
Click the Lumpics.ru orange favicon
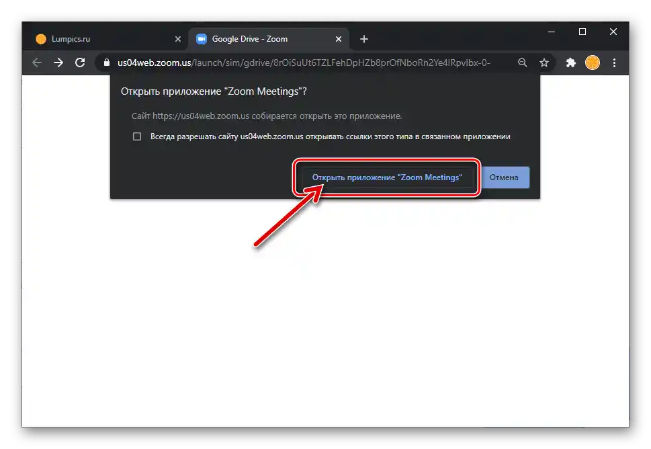click(x=41, y=39)
